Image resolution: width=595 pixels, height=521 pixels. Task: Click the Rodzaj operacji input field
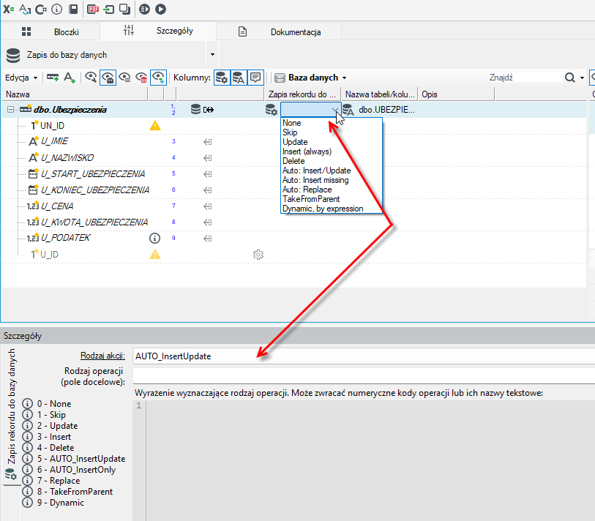coord(364,376)
